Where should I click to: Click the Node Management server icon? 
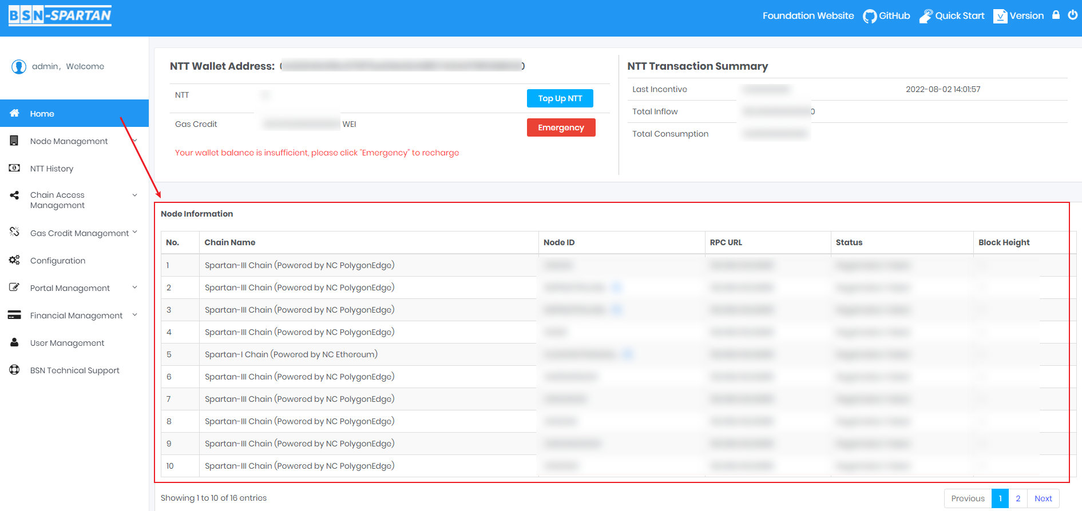point(14,141)
